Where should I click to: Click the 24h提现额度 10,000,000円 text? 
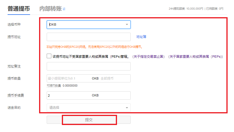186,9
